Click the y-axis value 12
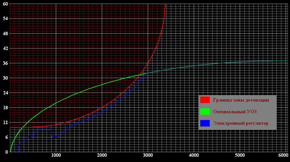This screenshot has height=162, width=290. (5, 122)
